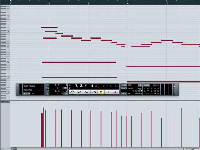Click the bar 2 ruler marker
200x150 pixels.
(49, 3)
